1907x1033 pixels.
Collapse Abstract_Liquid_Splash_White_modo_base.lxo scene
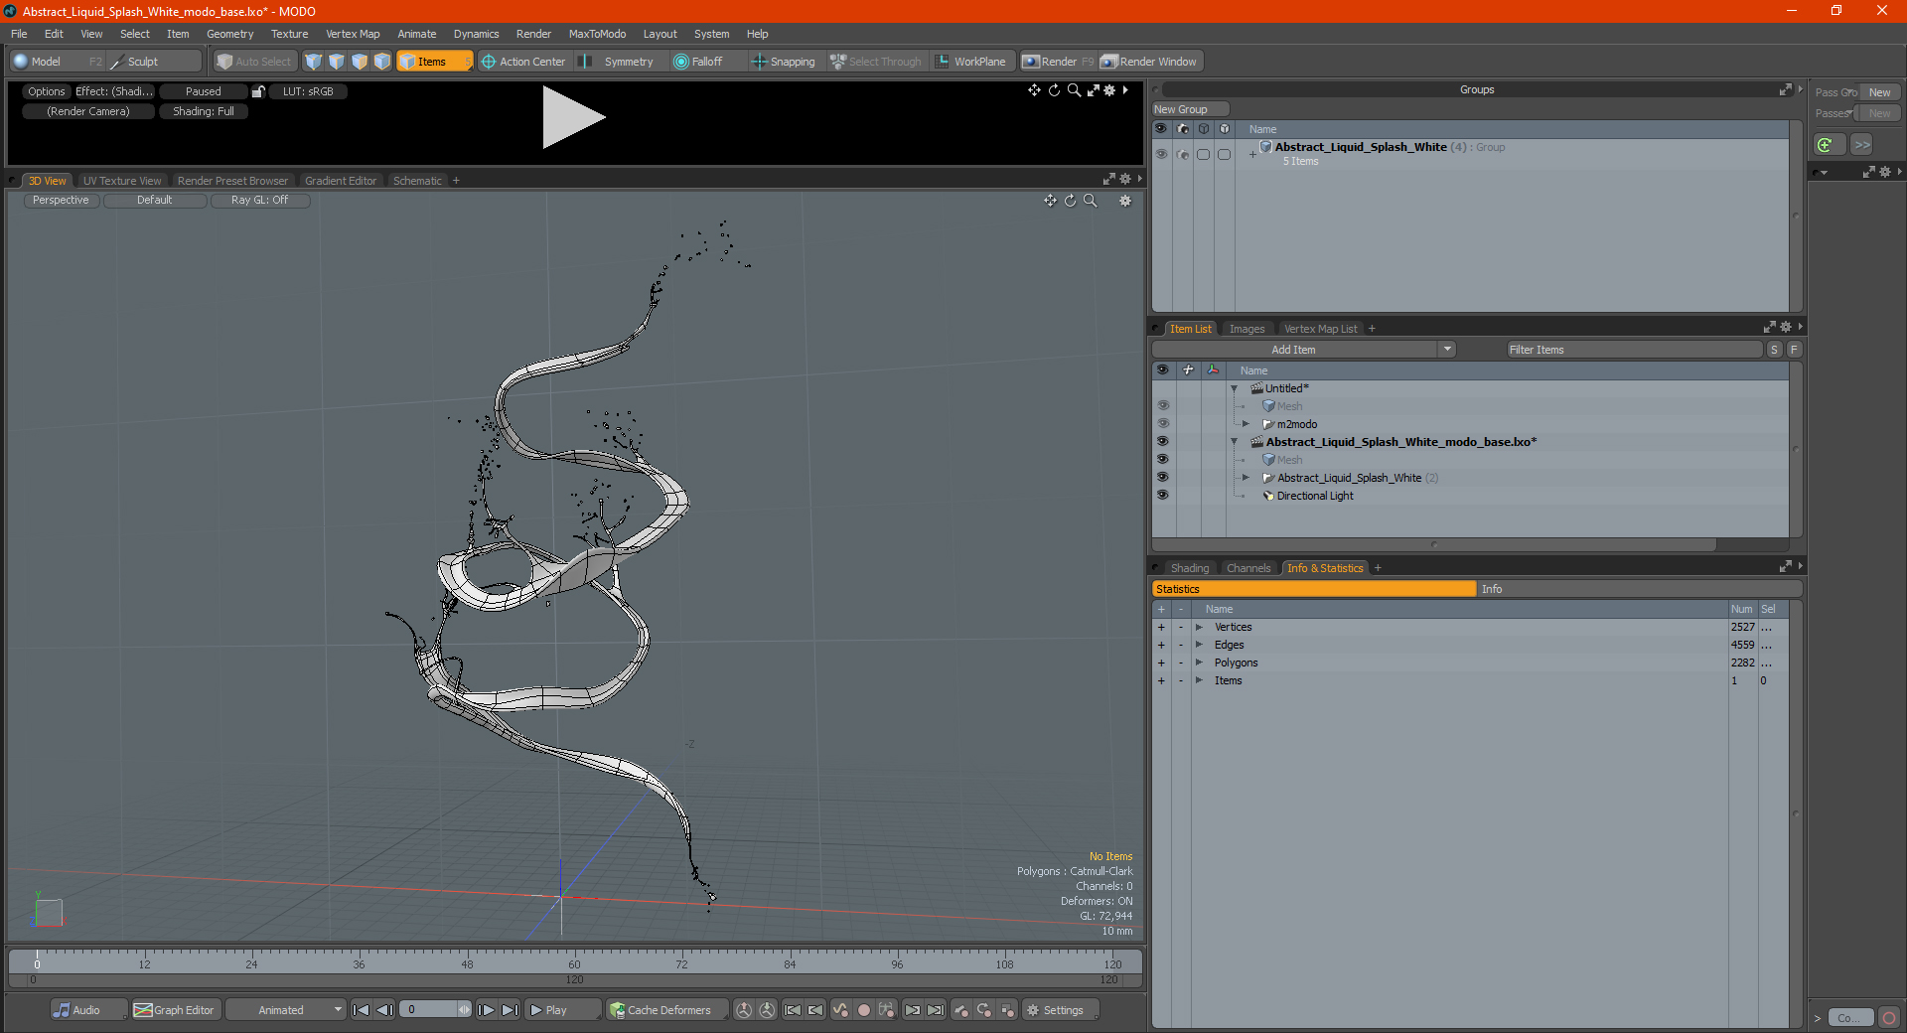(1235, 442)
